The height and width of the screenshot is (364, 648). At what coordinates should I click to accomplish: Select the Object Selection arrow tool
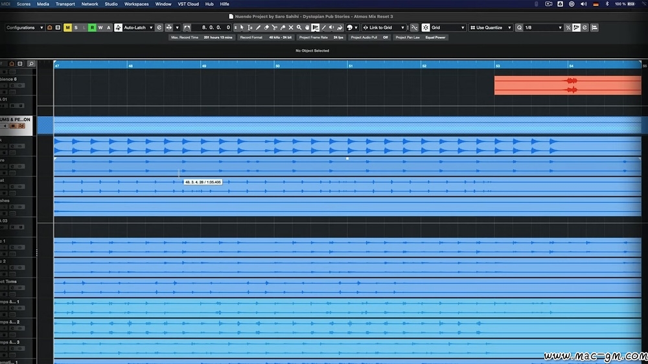(242, 28)
